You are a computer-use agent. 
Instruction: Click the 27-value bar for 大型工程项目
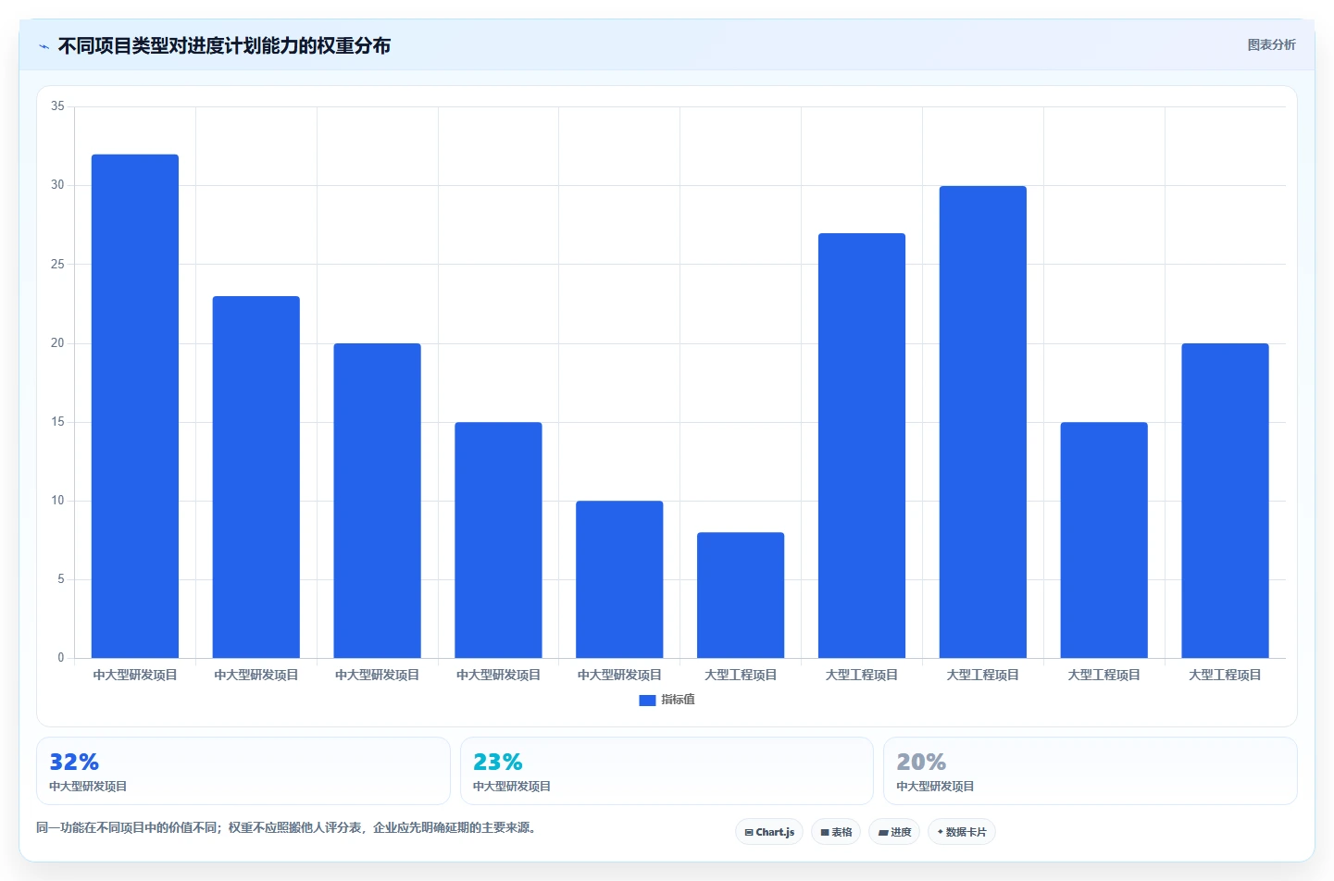(x=862, y=445)
